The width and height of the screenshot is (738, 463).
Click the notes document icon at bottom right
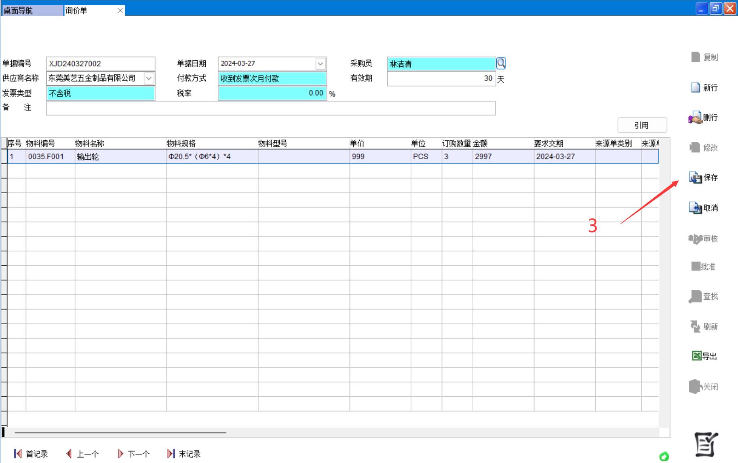coord(706,444)
